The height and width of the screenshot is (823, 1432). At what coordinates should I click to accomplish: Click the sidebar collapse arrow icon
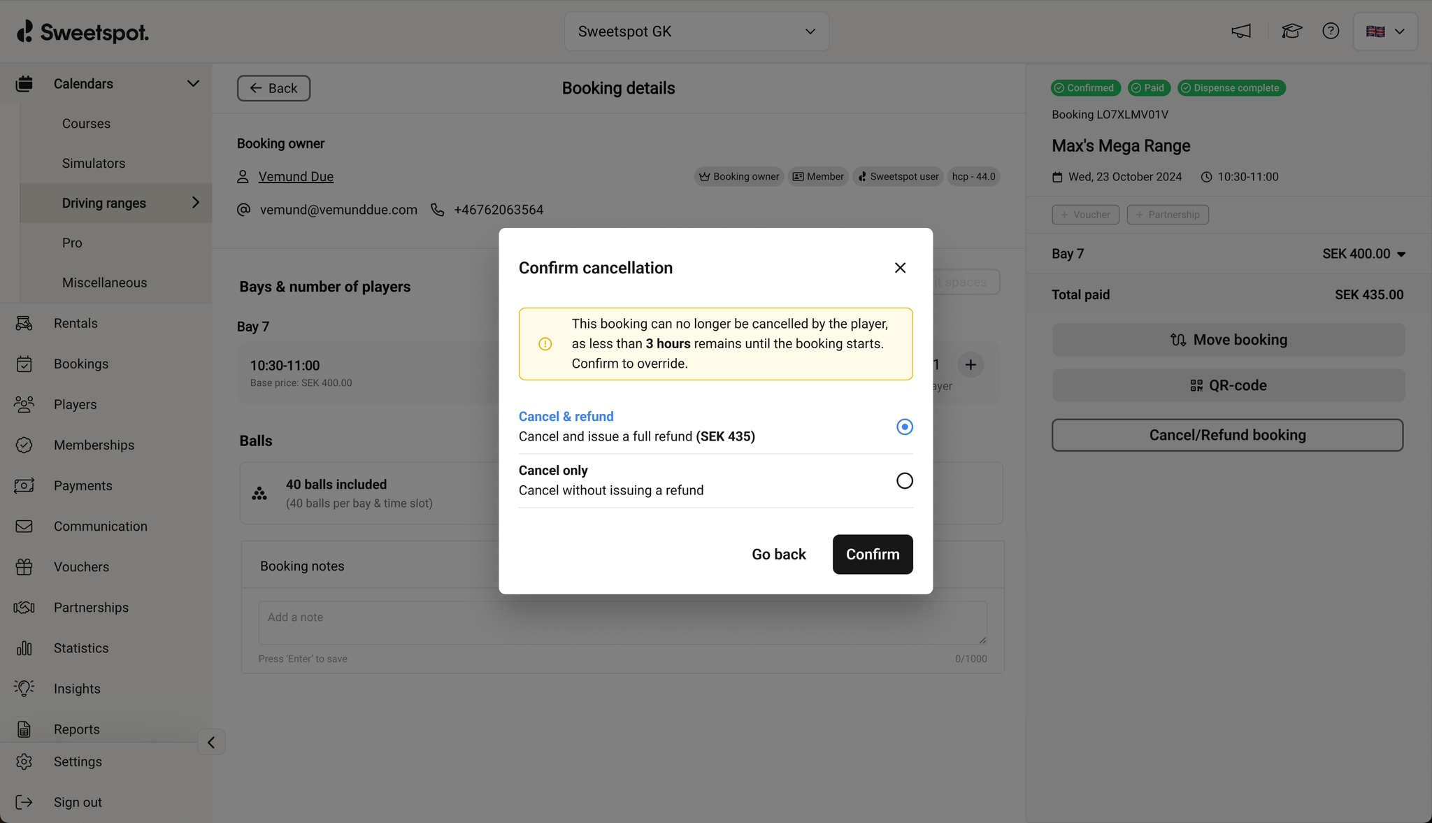point(211,742)
